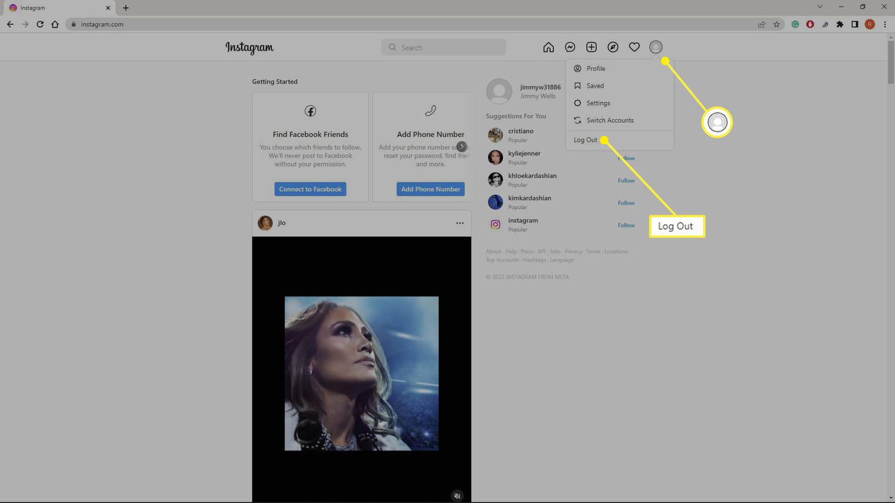
Task: Select Settings from the account menu
Action: coord(598,103)
